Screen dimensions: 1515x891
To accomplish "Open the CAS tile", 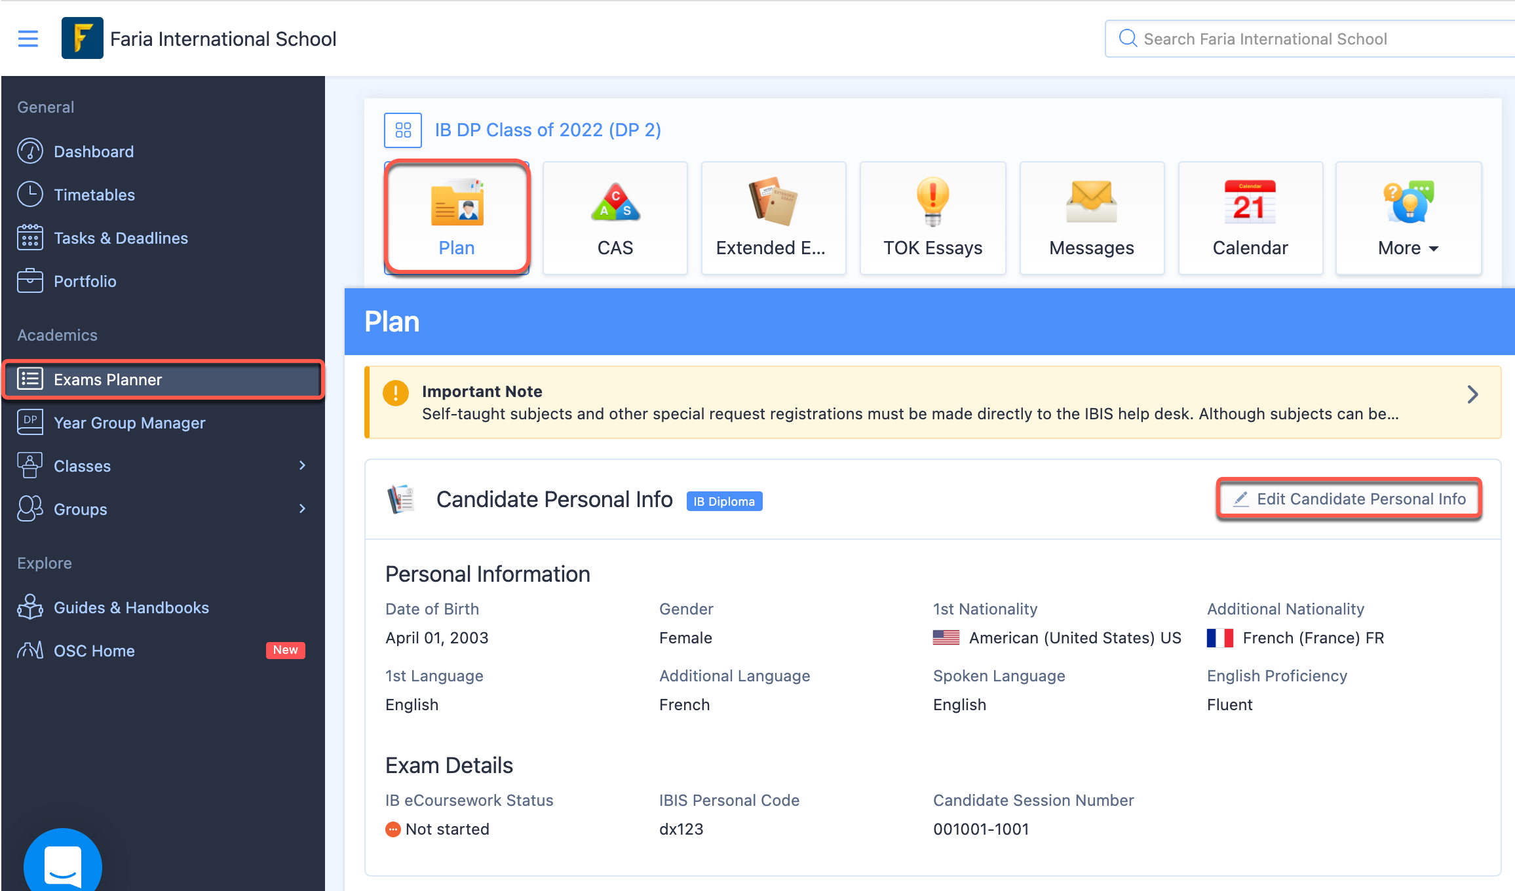I will (x=615, y=218).
